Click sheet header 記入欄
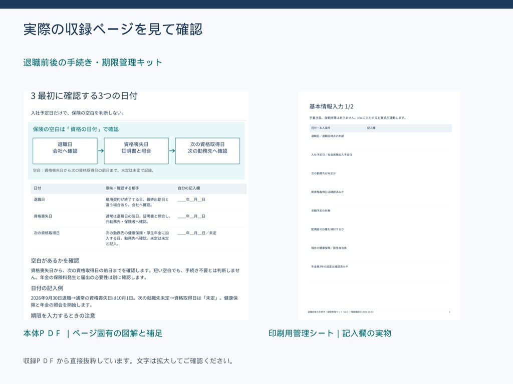This screenshot has height=384, width=513. (371, 128)
